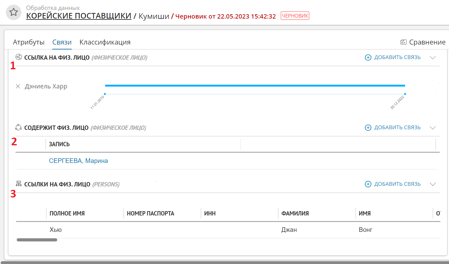Click the ПОЛНОЕ ИМЯ column header

[x=67, y=213]
